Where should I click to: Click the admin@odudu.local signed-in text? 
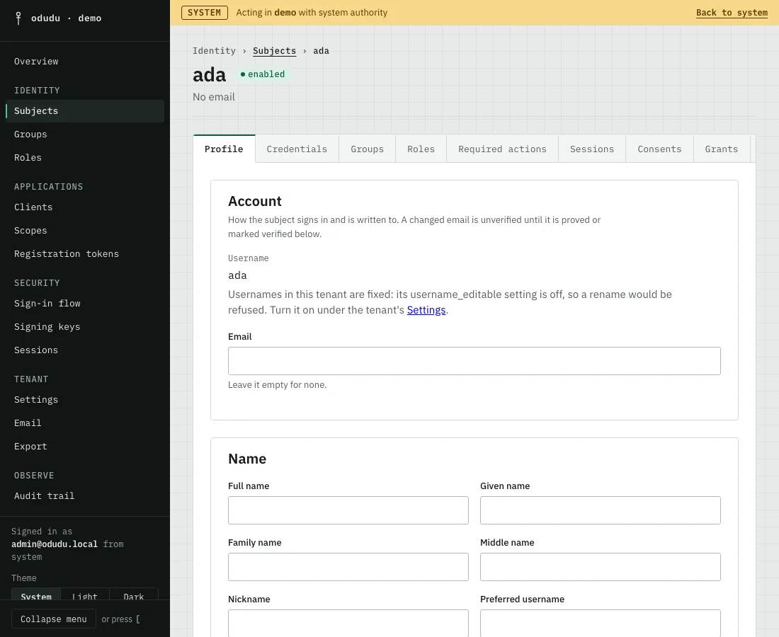tap(55, 544)
